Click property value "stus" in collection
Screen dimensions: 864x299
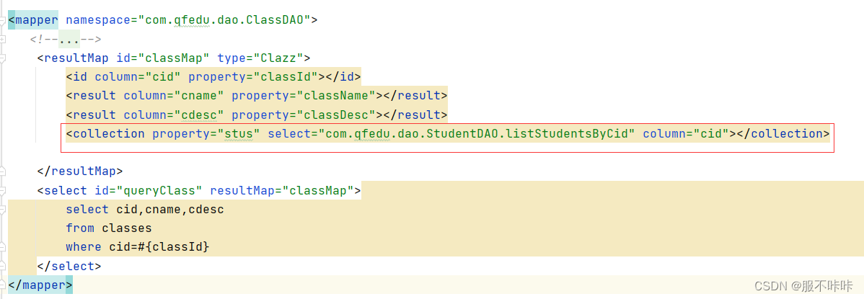tap(239, 134)
